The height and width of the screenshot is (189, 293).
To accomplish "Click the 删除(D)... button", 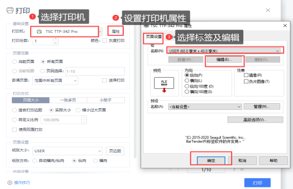I will pos(262,60).
